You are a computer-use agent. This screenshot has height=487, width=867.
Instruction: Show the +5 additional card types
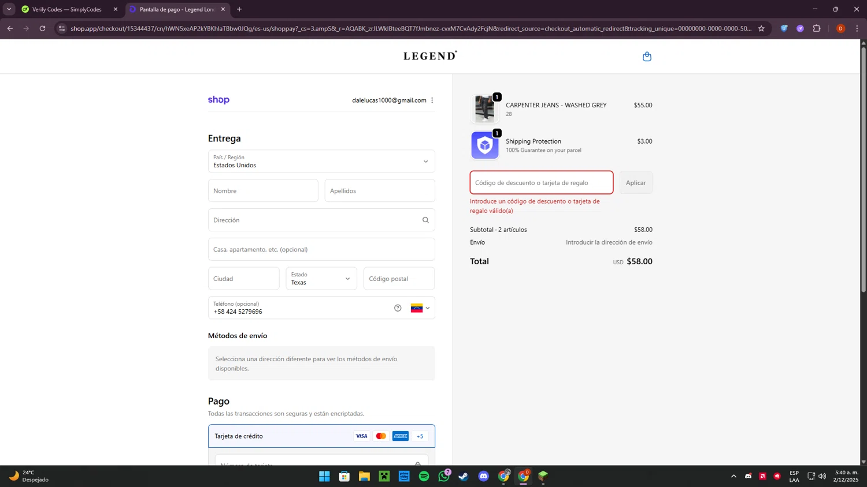[420, 436]
